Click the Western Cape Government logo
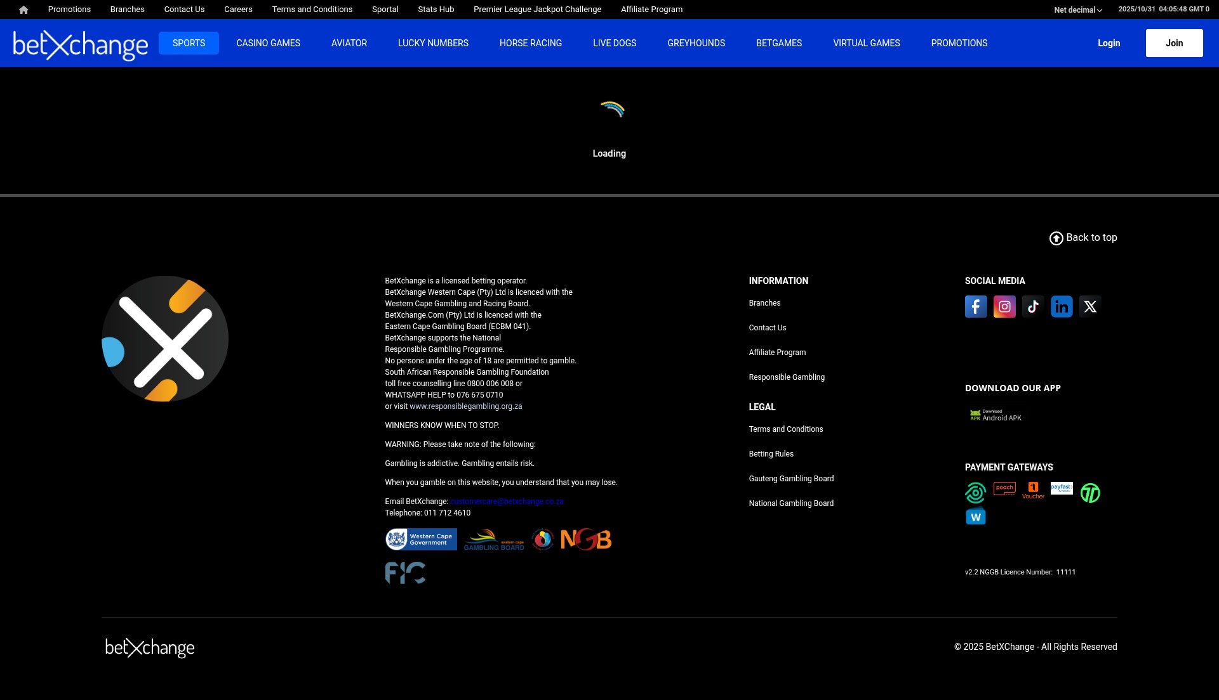 [421, 539]
